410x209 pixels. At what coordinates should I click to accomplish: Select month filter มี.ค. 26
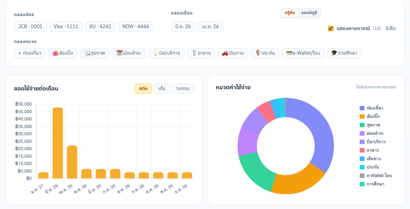click(x=183, y=27)
